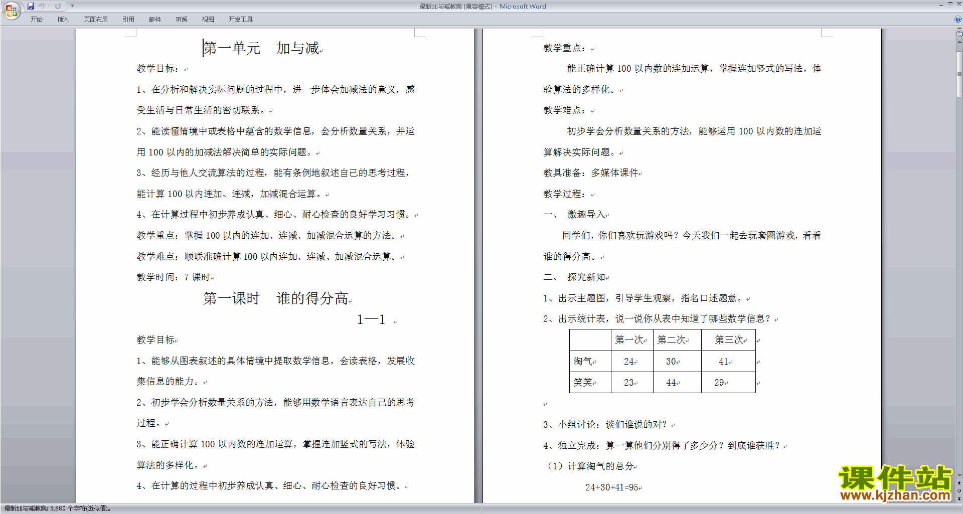This screenshot has width=963, height=514.
Task: Click line 3、小组讨论:谈们谁说的对?
Action: coord(605,425)
